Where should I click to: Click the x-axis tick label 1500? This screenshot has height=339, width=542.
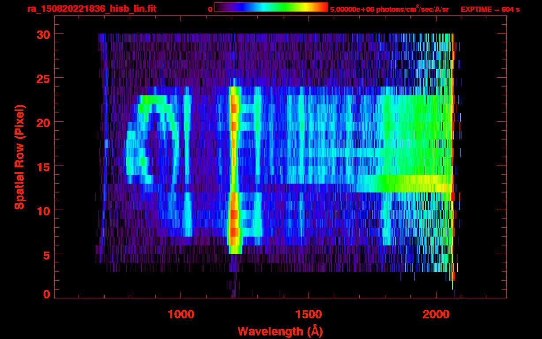(308, 314)
